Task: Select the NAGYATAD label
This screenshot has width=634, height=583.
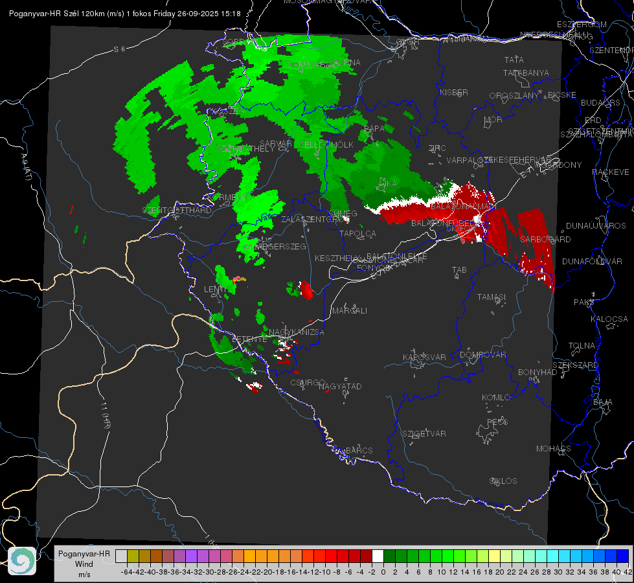Action: click(340, 386)
